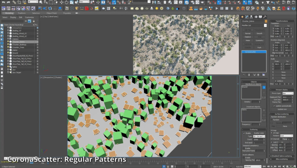The image size is (297, 168).
Task: Click the Pin Stack icon under modifier stack
Action: (244, 75)
